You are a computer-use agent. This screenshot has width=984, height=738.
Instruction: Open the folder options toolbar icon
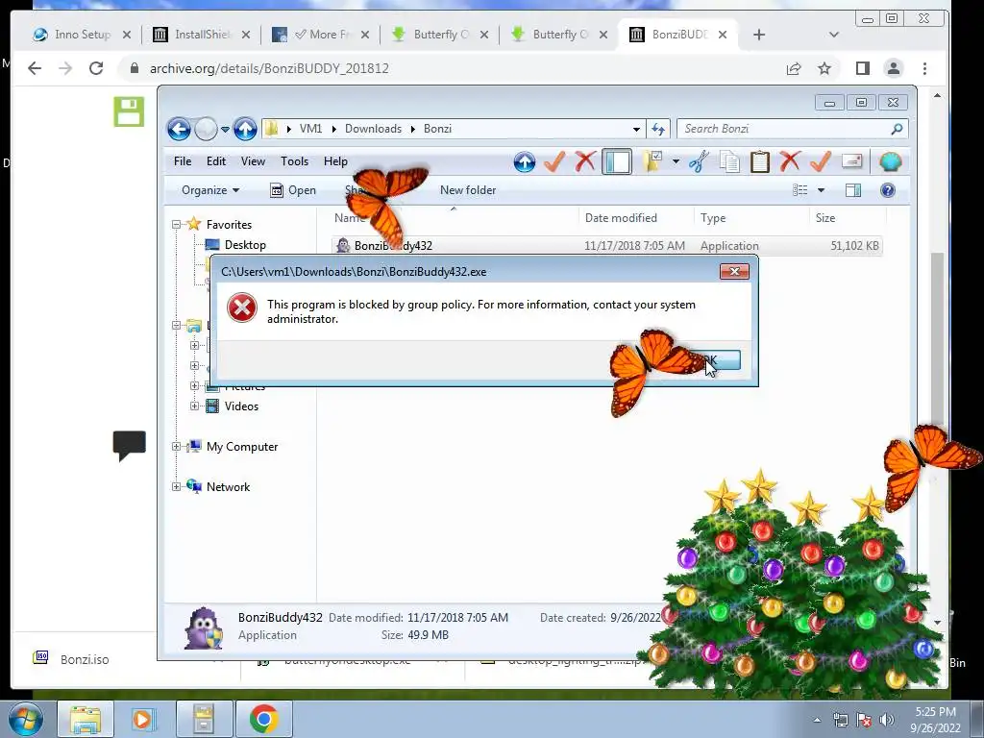coord(652,161)
